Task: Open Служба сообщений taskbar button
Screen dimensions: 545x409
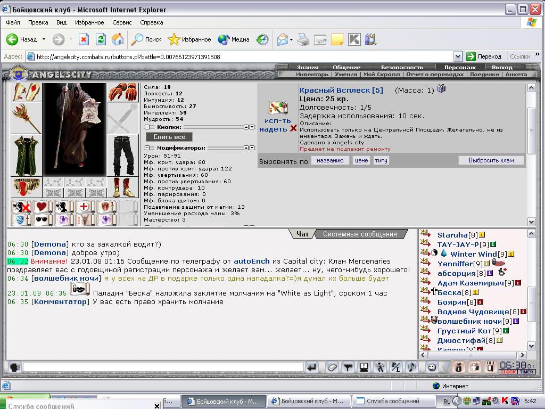Action: point(393,401)
